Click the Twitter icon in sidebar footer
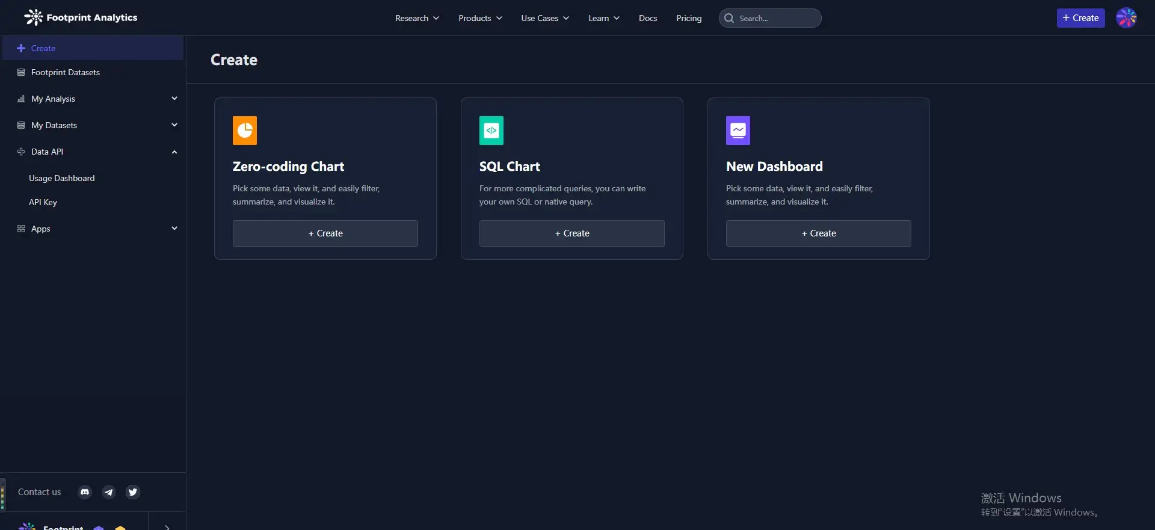This screenshot has width=1155, height=530. coord(133,492)
